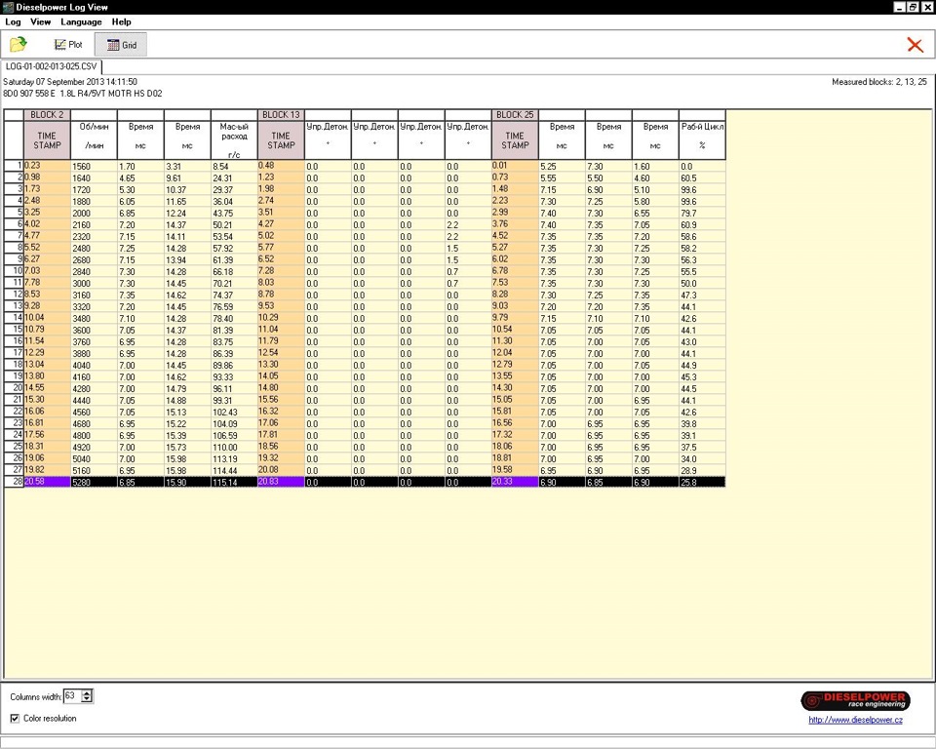This screenshot has width=936, height=749.
Task: Open a log file with the folder icon
Action: [19, 44]
